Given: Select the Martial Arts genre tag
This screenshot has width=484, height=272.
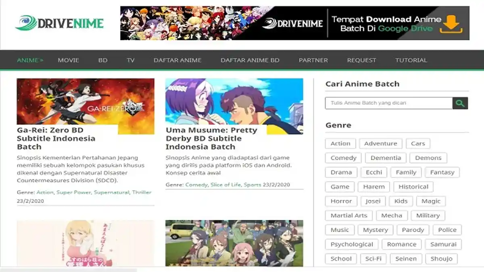Looking at the screenshot, I should pyautogui.click(x=349, y=216).
